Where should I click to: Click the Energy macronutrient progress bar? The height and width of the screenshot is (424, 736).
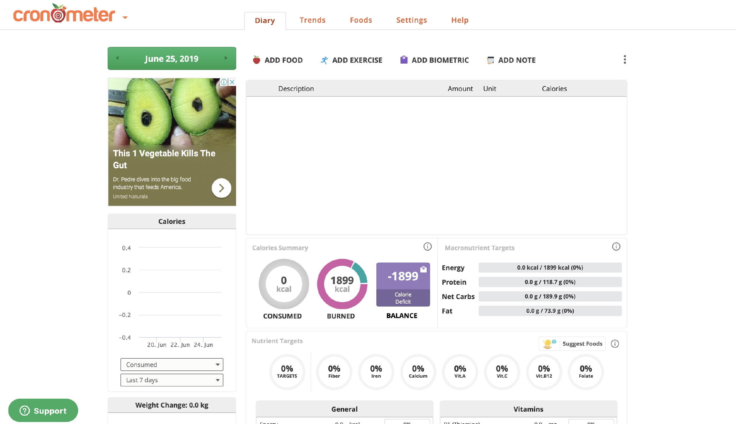(550, 268)
